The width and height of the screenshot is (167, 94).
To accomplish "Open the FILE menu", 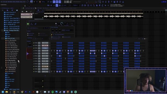I will pos(2,2).
